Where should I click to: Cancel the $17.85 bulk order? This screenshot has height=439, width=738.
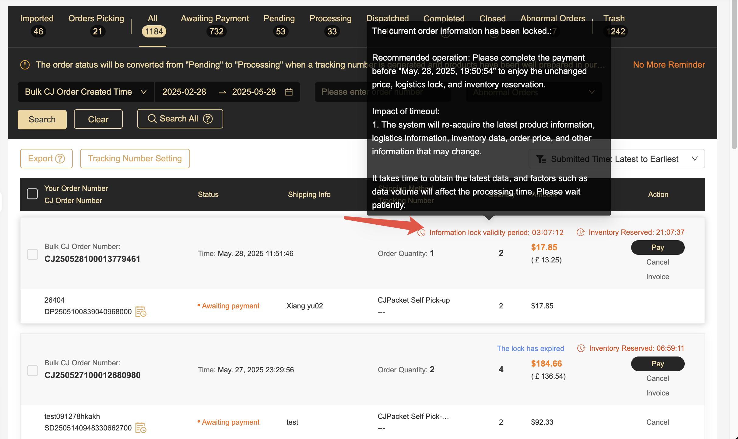pyautogui.click(x=658, y=262)
